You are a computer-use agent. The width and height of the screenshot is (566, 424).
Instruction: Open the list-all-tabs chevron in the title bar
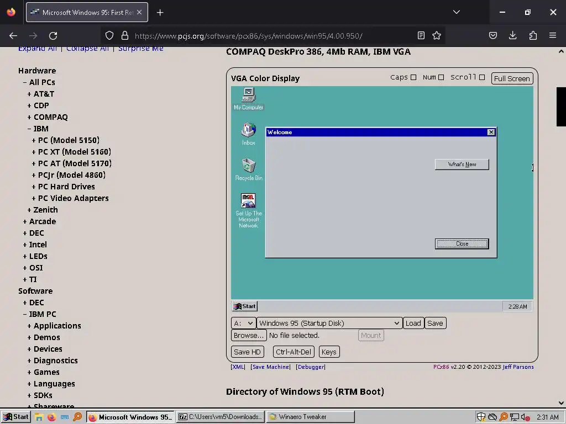pyautogui.click(x=456, y=12)
